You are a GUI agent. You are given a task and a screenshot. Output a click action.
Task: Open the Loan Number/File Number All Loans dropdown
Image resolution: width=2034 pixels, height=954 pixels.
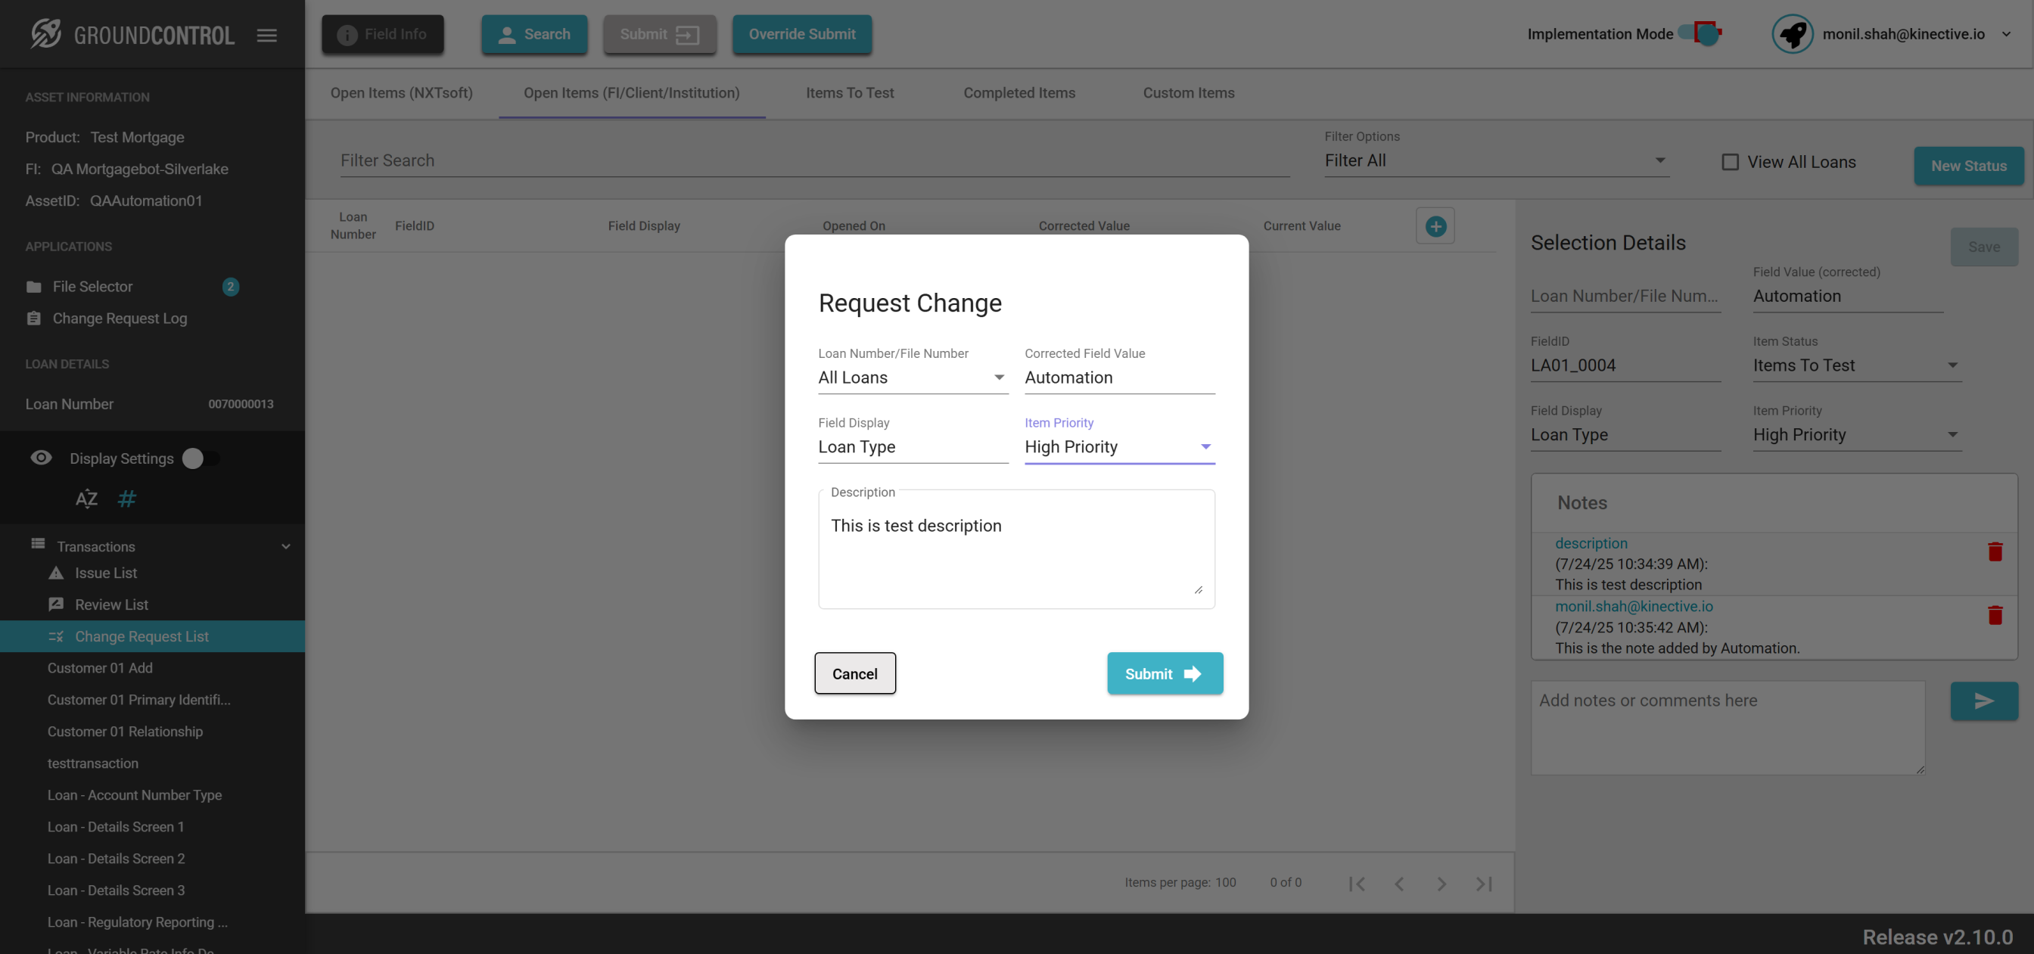[912, 378]
